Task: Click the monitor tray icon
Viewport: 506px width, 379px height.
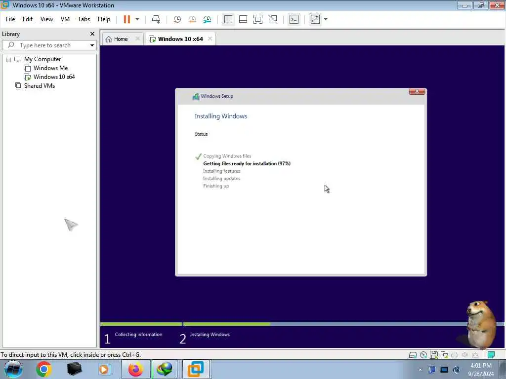Action: click(x=444, y=370)
